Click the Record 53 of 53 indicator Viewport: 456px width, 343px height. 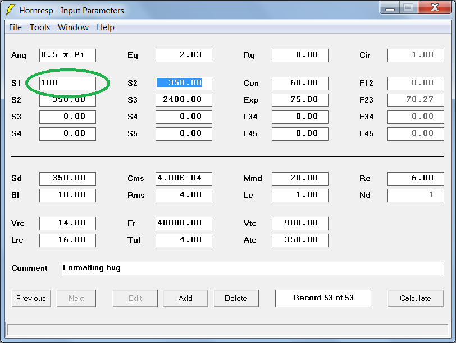[x=323, y=298]
